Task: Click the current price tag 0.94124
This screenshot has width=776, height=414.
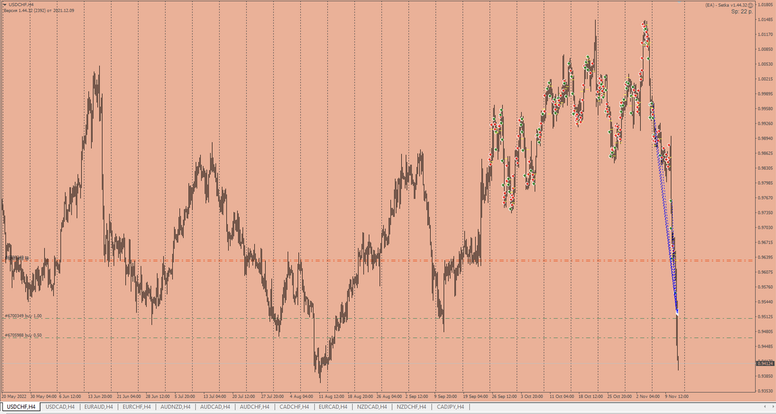Action: click(765, 363)
